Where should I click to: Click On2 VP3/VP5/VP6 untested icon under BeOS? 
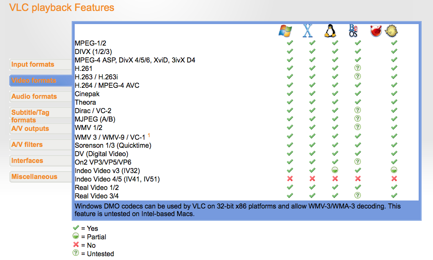pyautogui.click(x=357, y=161)
